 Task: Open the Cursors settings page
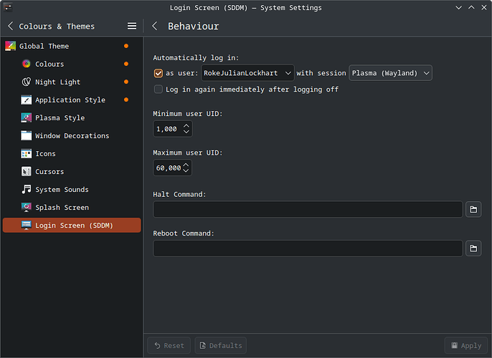click(x=72, y=172)
